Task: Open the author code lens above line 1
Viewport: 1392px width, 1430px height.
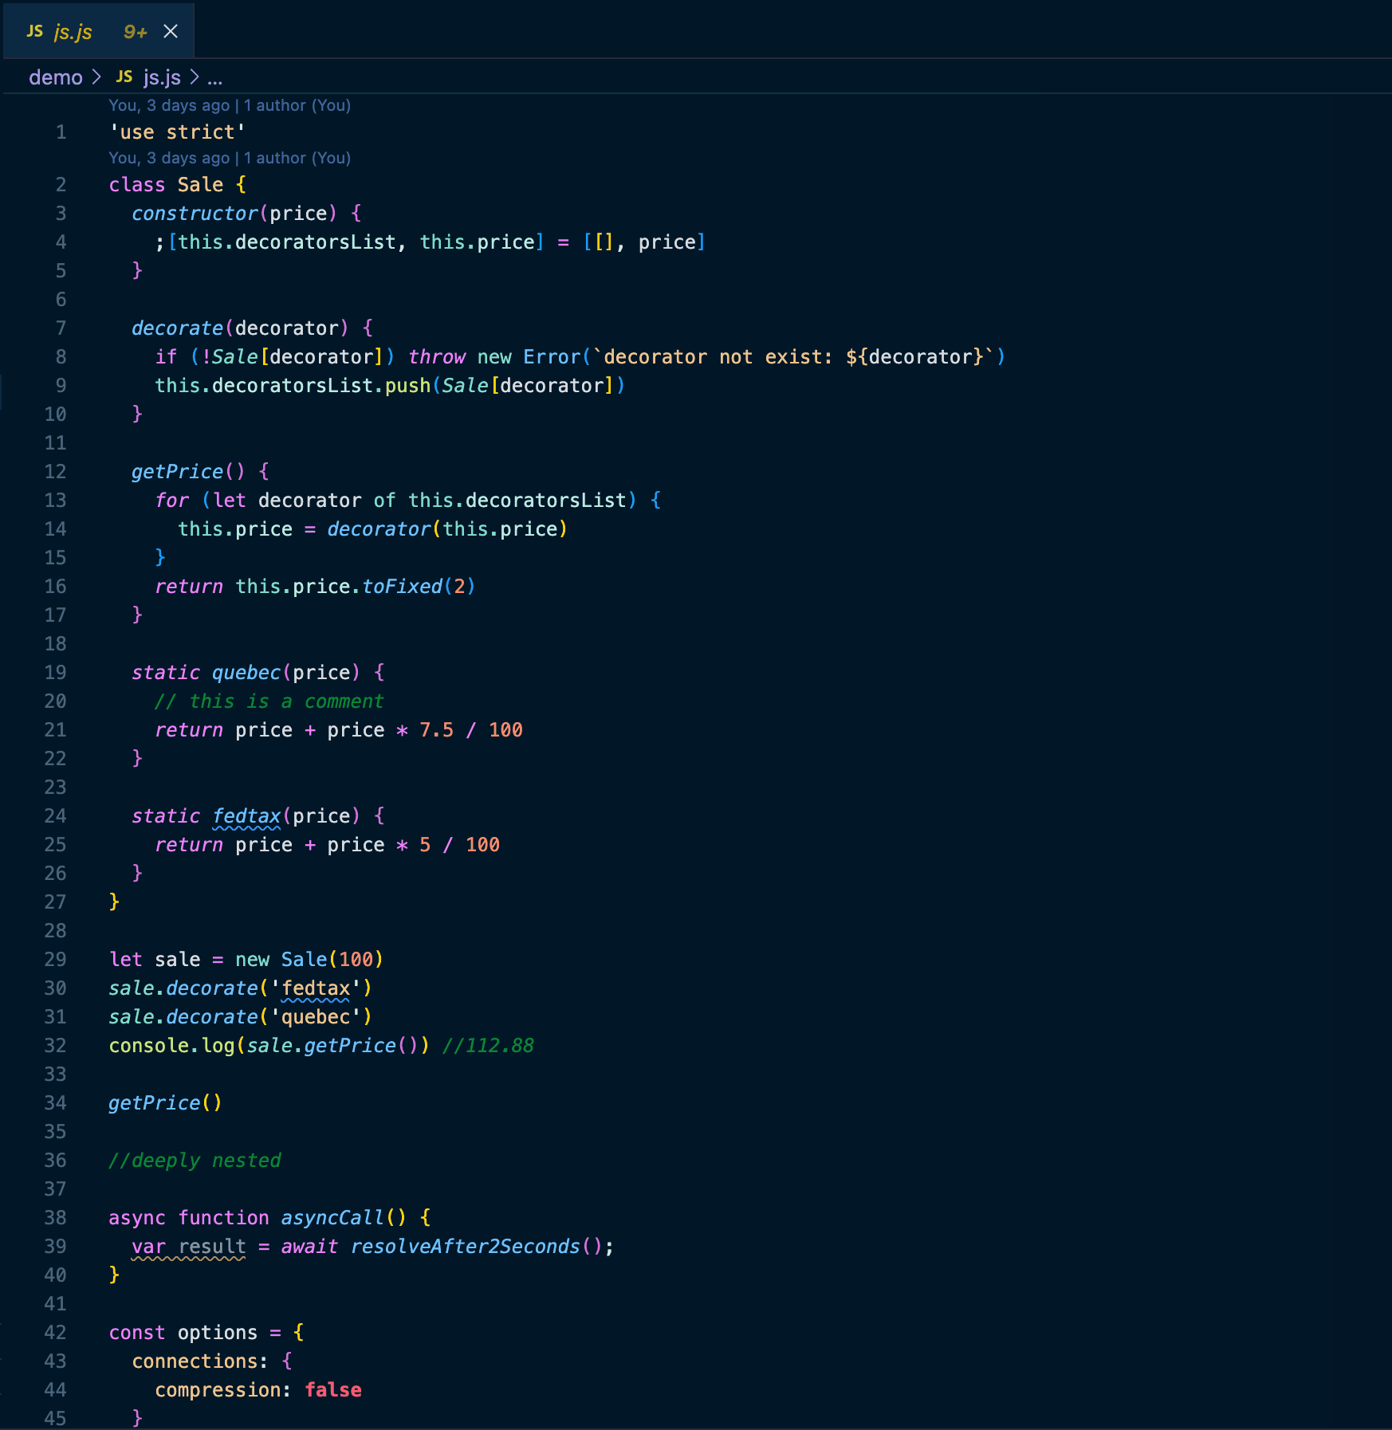Action: pyautogui.click(x=230, y=105)
